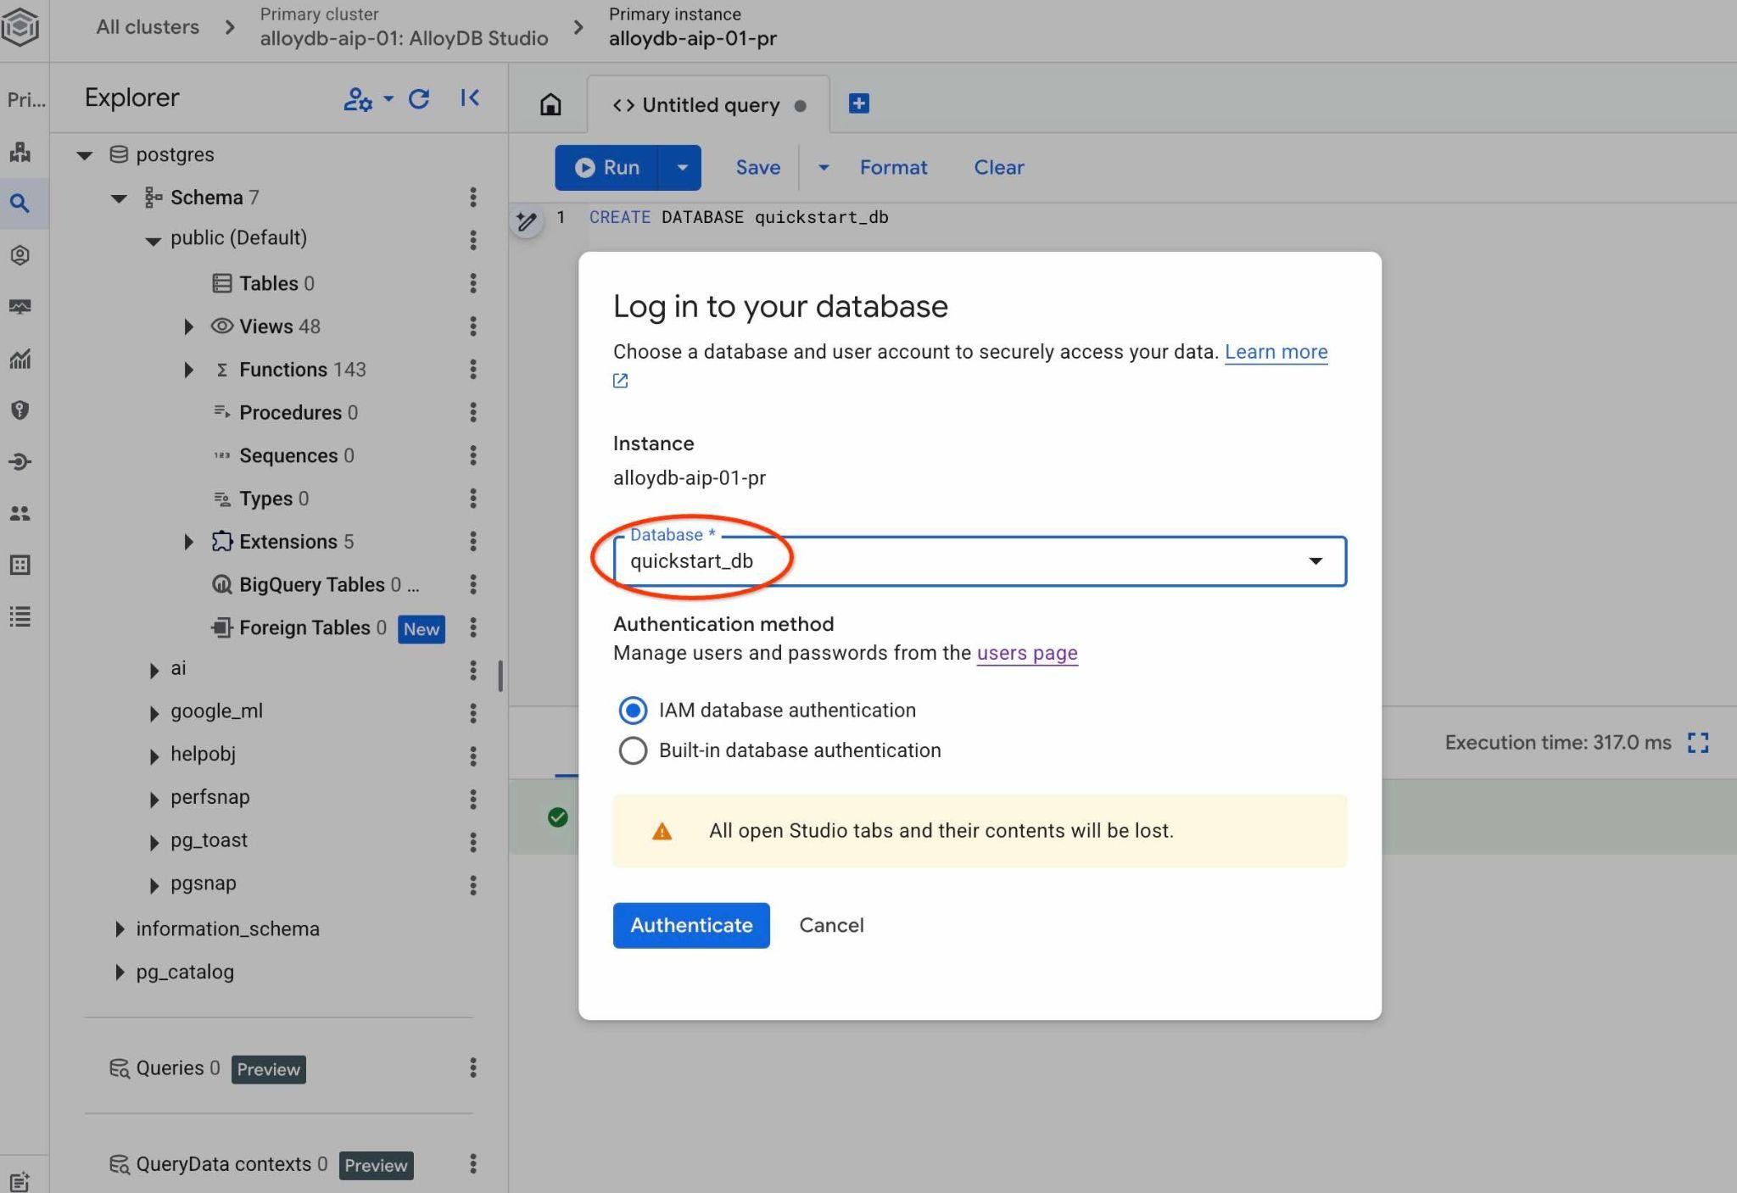The image size is (1737, 1193).
Task: Click the refresh icon in Explorer header
Action: 419,99
